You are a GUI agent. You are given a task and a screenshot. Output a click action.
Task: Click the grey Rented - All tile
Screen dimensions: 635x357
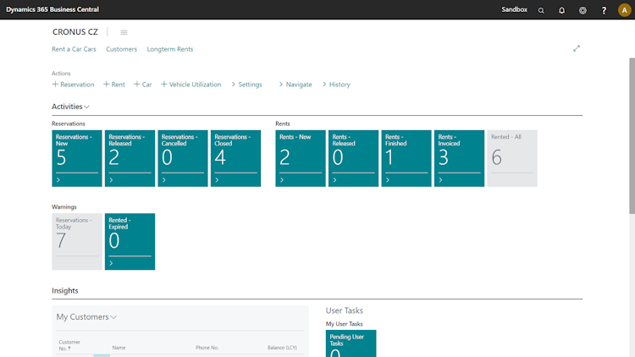[x=512, y=158]
